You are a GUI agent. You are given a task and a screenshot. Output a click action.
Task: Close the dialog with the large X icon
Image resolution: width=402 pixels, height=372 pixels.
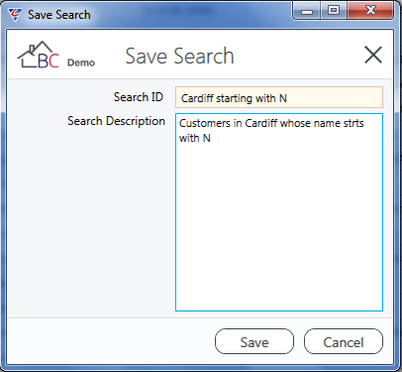(373, 55)
